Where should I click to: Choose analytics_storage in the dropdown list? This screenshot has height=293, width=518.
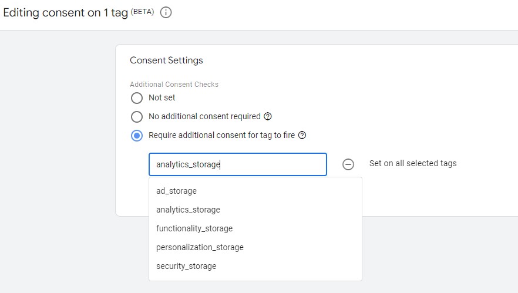[x=188, y=210]
